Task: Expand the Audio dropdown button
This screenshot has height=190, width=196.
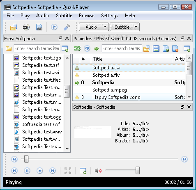Action: pyautogui.click(x=94, y=27)
